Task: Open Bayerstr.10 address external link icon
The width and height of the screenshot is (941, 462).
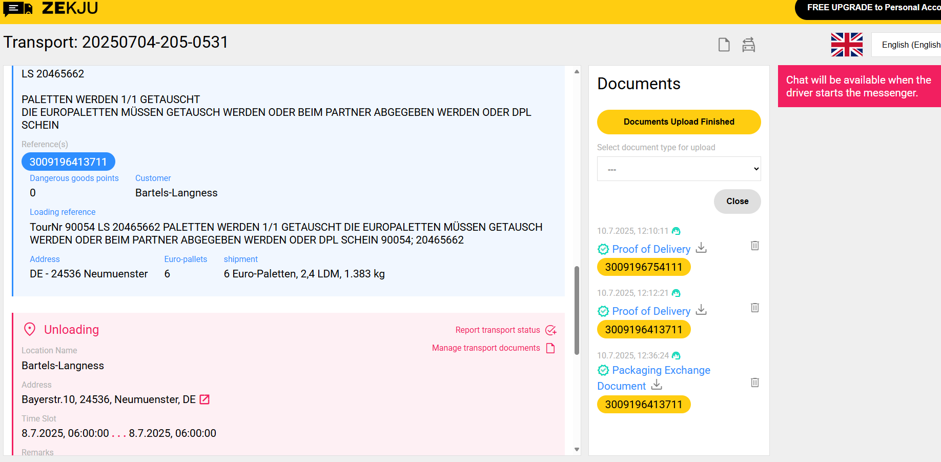Action: [204, 399]
